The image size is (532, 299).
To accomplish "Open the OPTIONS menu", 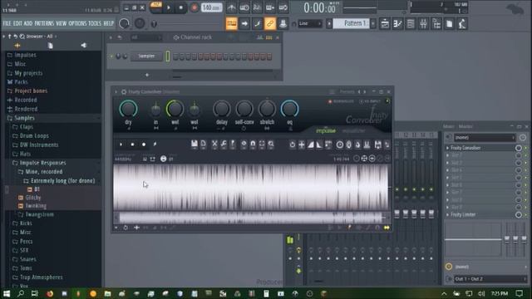I will click(x=77, y=23).
